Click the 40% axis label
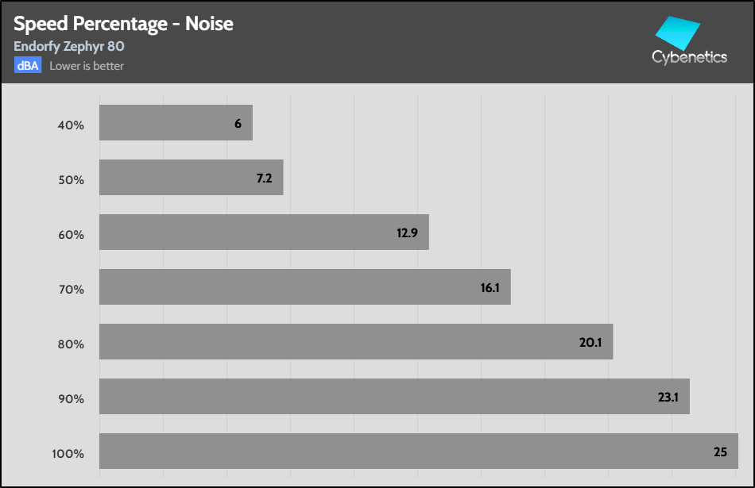The image size is (755, 488). (70, 125)
